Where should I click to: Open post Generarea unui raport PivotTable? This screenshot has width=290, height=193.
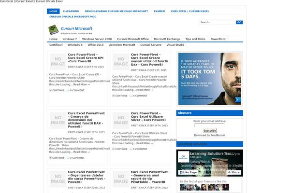click(x=149, y=177)
